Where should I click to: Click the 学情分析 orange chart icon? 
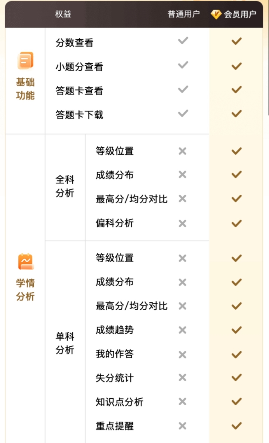pos(25,262)
